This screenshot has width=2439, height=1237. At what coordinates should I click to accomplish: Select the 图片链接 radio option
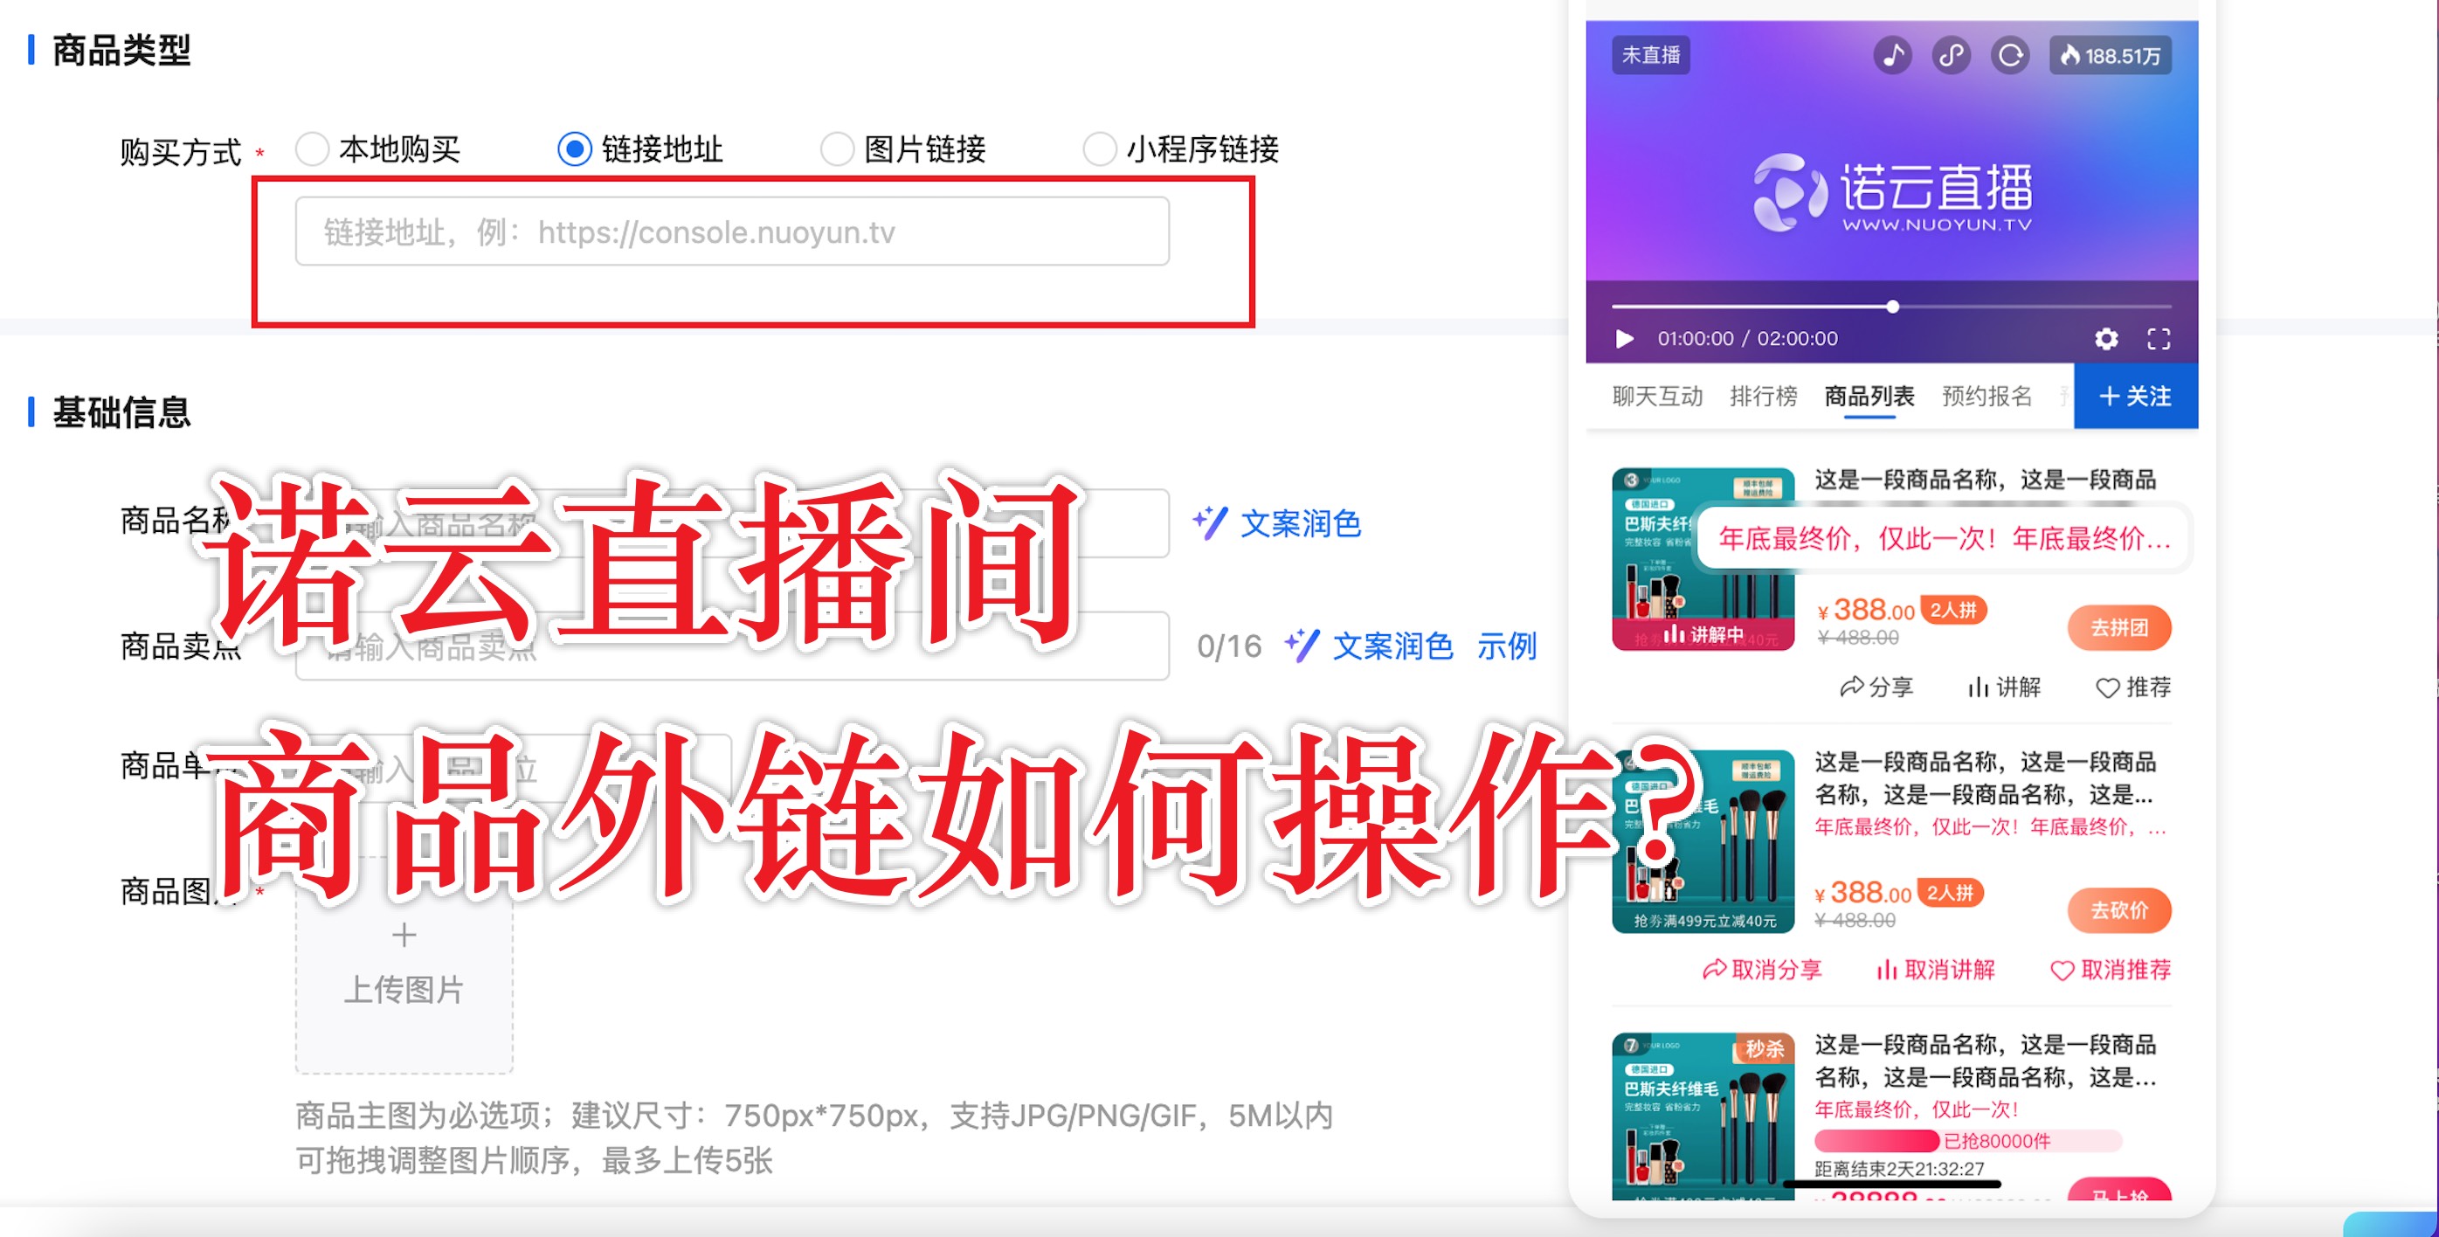click(x=837, y=149)
